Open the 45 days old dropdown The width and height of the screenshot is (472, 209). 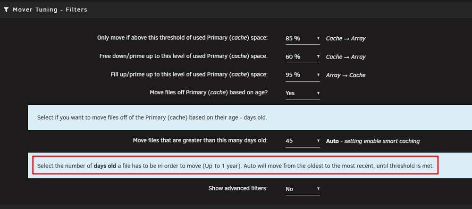point(303,141)
